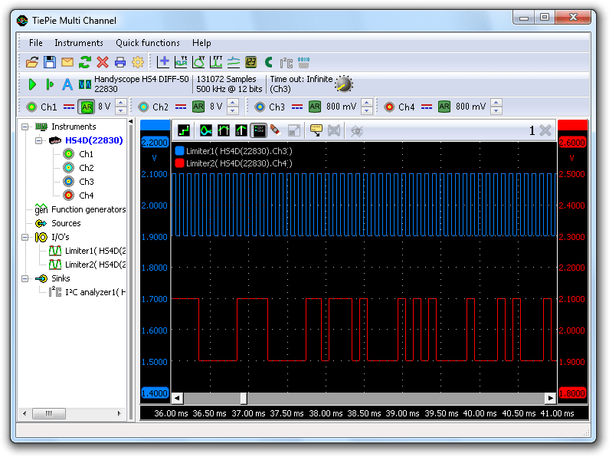This screenshot has height=457, width=609.
Task: Collapse the I/O's tree node
Action: 25,237
